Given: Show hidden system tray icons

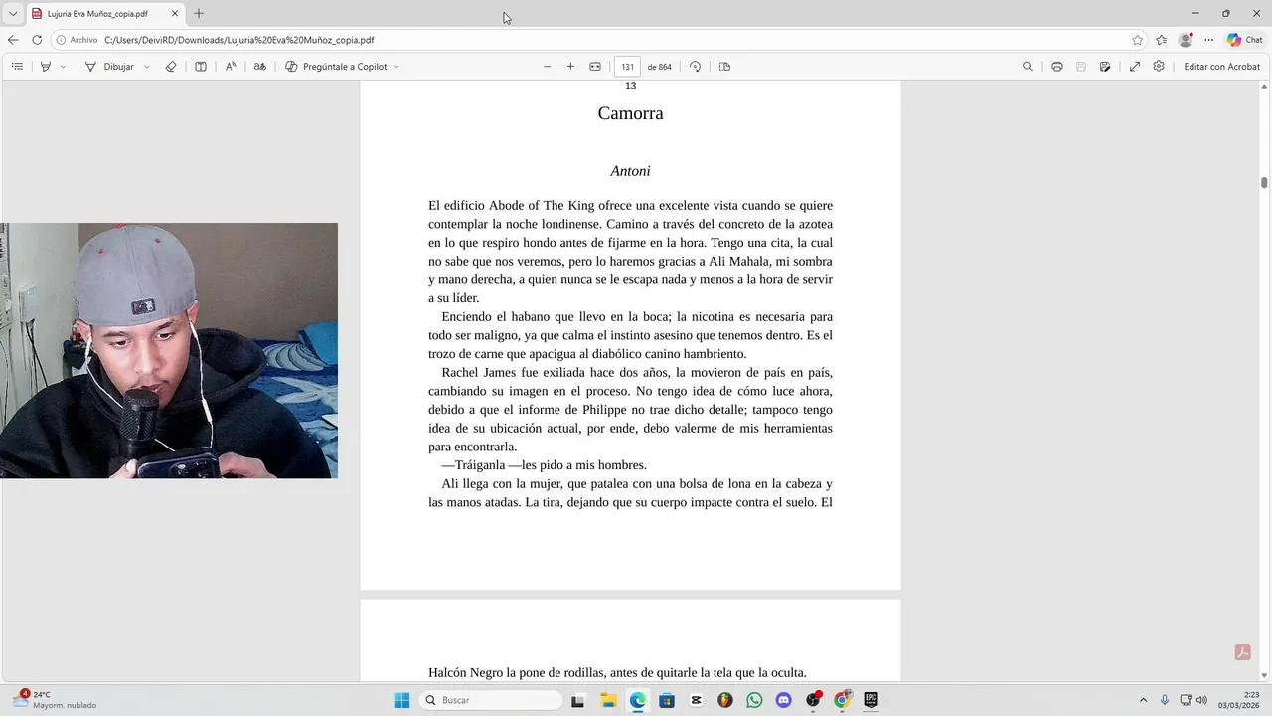Looking at the screenshot, I should 1143,700.
